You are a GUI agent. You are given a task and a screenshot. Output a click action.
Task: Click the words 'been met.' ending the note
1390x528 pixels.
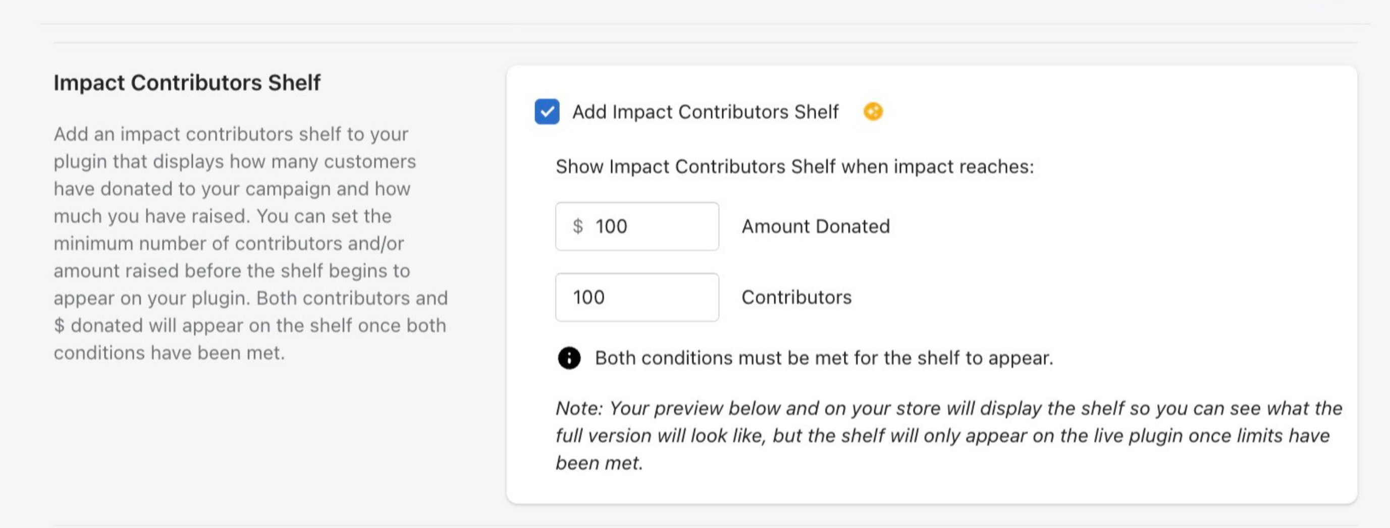coord(599,463)
